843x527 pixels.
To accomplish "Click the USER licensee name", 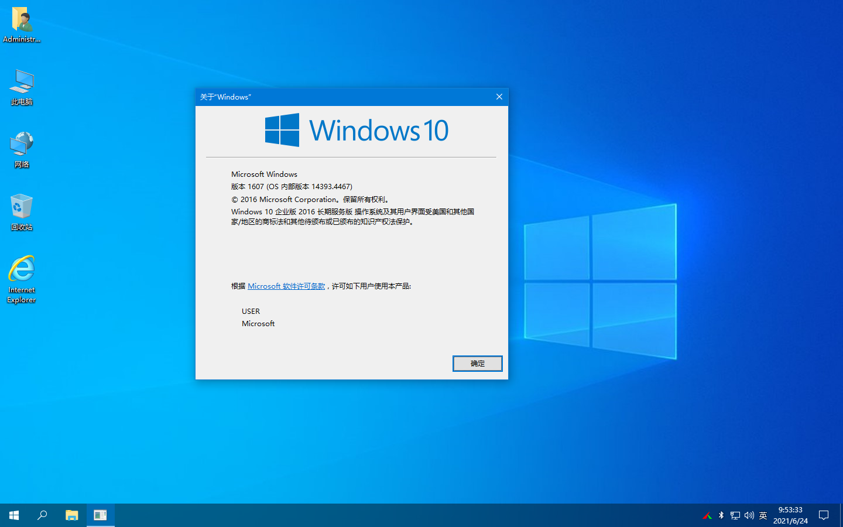I will click(x=251, y=312).
